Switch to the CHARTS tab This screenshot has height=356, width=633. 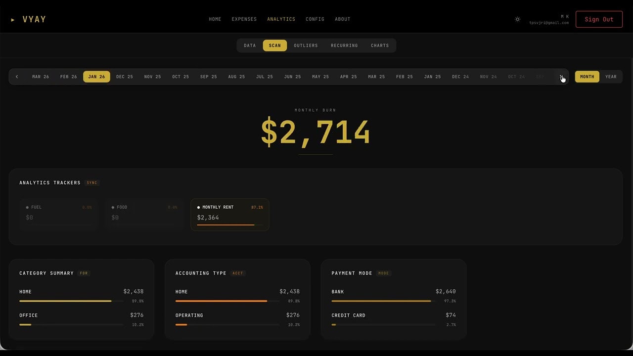(380, 45)
